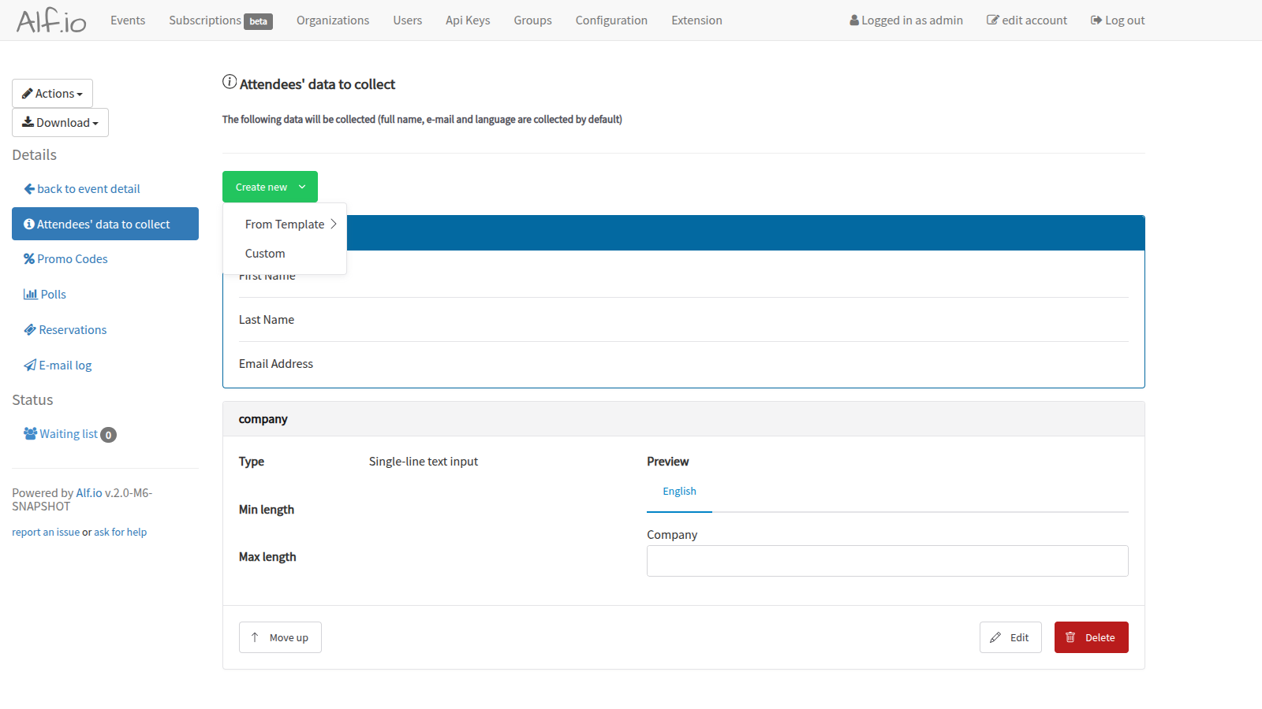Open the Actions dropdown in the sidebar
Viewport: 1262px width, 709px height.
click(52, 93)
